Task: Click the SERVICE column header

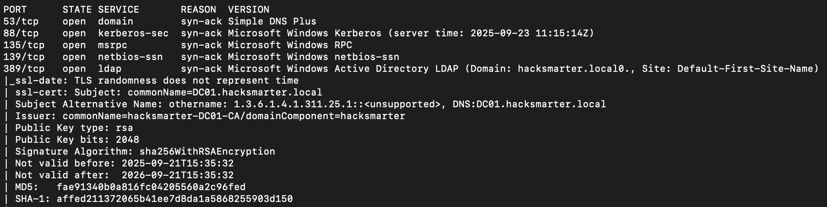Action: (118, 9)
